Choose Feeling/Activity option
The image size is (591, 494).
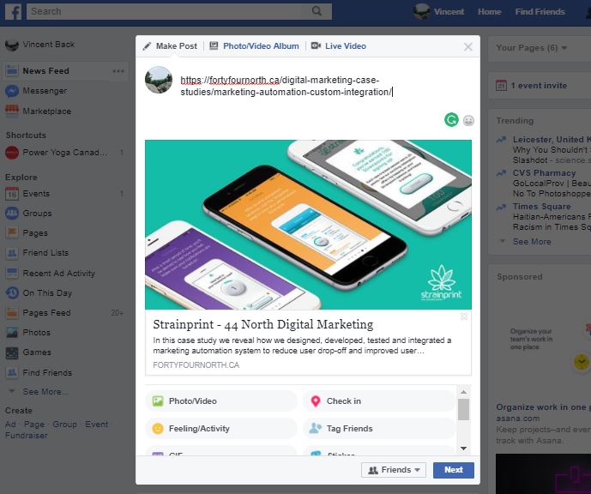220,429
